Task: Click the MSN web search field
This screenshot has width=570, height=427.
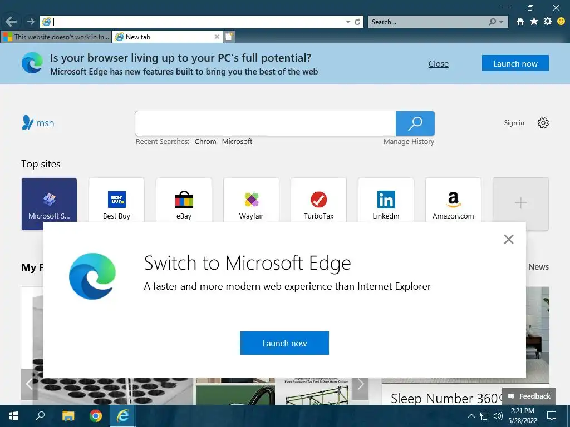Action: point(265,123)
